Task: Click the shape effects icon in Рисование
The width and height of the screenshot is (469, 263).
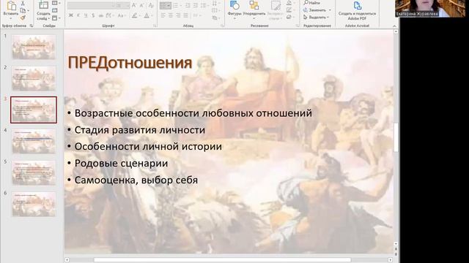Action: (289, 18)
